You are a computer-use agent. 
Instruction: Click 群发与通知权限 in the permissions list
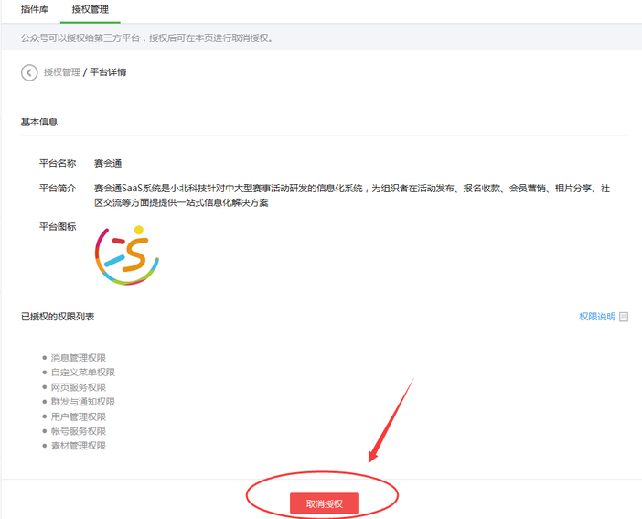[82, 402]
